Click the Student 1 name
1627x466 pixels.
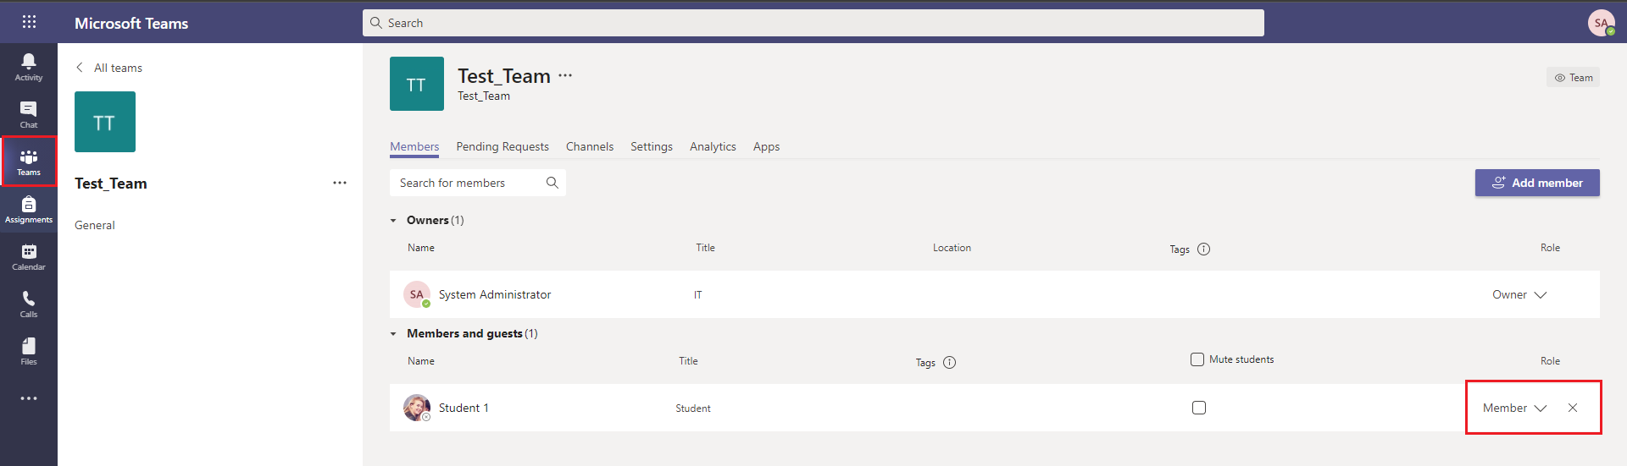point(464,408)
